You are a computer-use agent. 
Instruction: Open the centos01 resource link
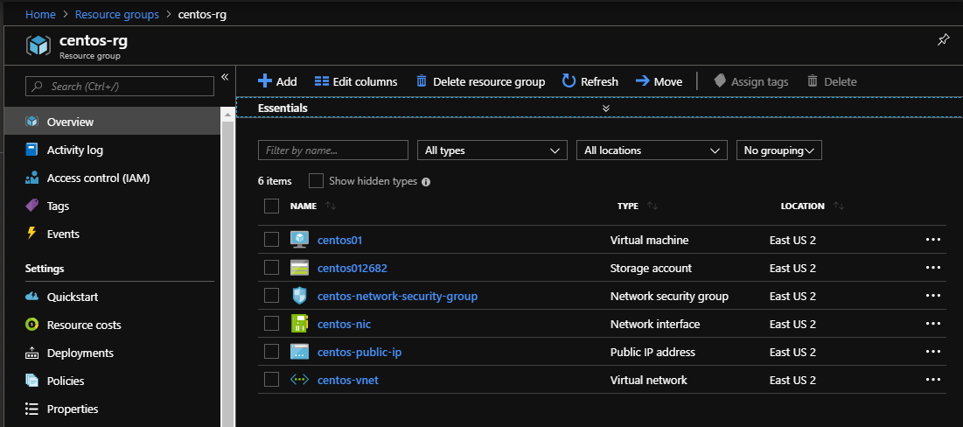click(339, 241)
